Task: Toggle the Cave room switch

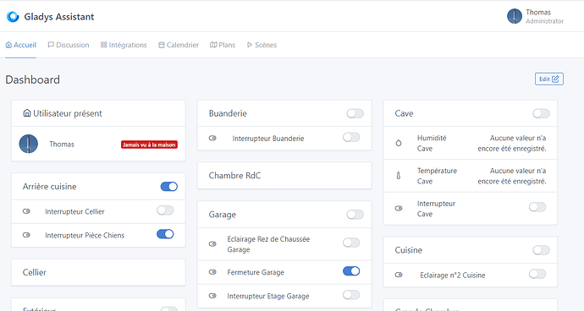Action: tap(541, 113)
